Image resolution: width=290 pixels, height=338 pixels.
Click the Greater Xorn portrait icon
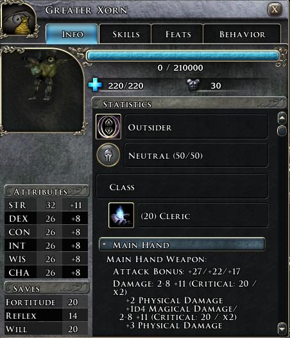point(19,21)
